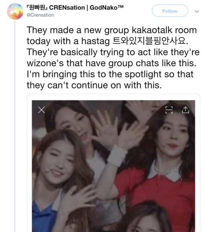This screenshot has width=206, height=232.
Task: Click the word kakaotalk in tweet
Action: [152, 30]
